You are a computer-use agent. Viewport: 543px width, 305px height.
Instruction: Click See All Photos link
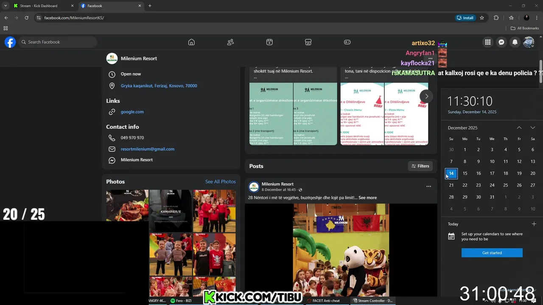[x=220, y=182]
